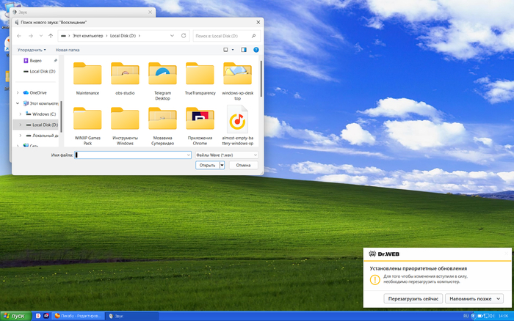This screenshot has height=321, width=514.
Task: Open OneDrive in the navigation pane
Action: (x=37, y=92)
